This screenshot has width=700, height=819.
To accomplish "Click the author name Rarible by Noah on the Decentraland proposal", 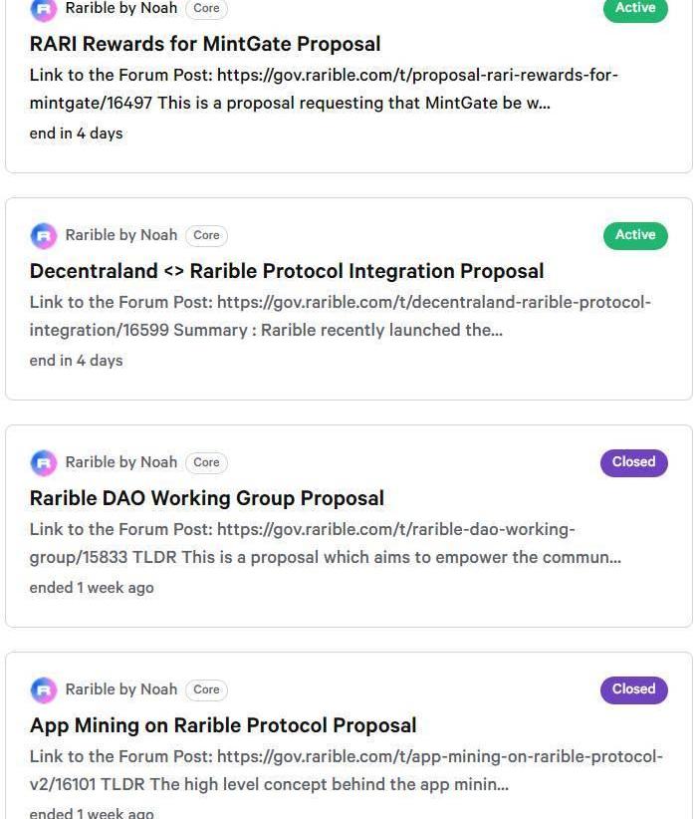I will point(121,236).
